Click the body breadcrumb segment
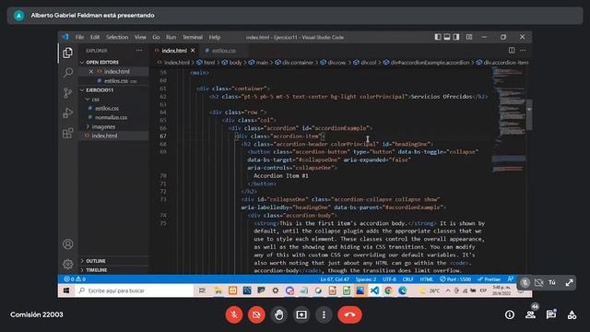This screenshot has height=332, width=590. (x=236, y=63)
